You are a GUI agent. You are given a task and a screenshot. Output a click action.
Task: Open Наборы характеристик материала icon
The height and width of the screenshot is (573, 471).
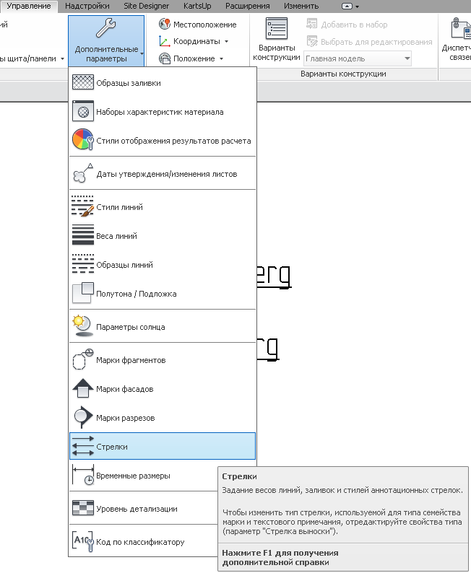[83, 111]
